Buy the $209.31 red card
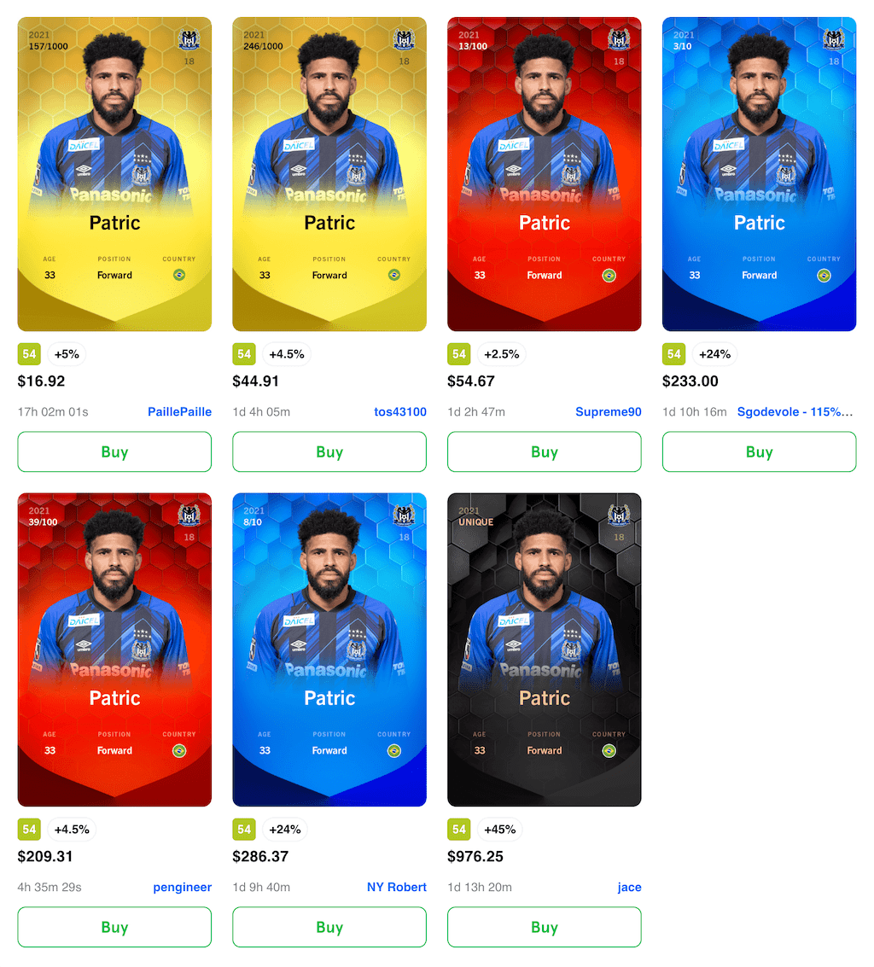 [x=114, y=927]
